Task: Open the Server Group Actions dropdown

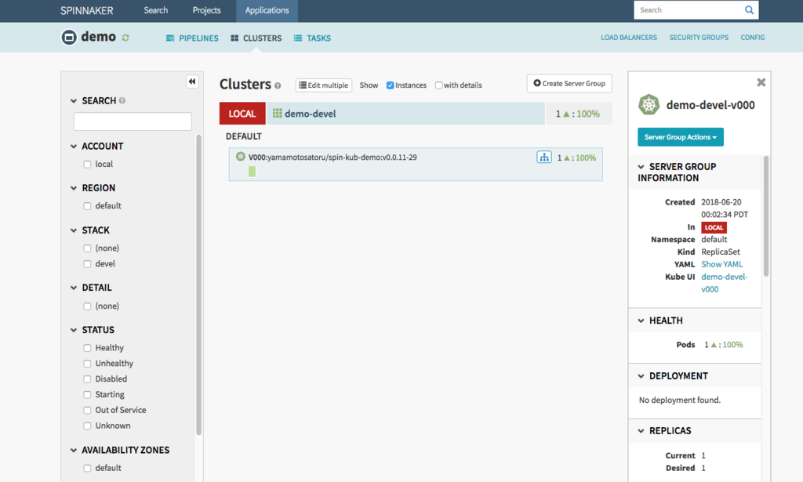Action: (680, 137)
